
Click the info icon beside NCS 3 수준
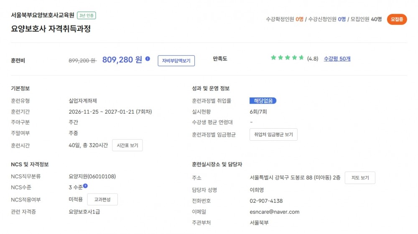pyautogui.click(x=85, y=186)
